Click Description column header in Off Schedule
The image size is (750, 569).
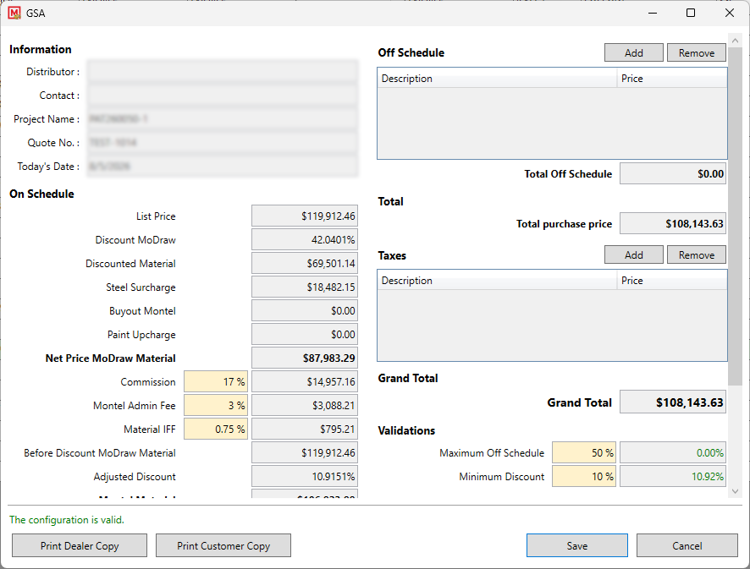click(498, 79)
